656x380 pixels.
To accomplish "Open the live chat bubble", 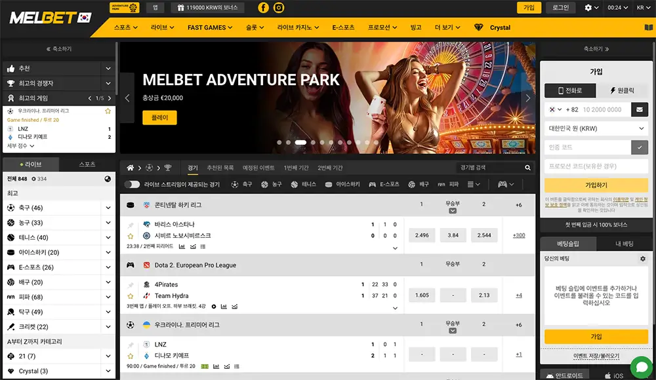I will [x=642, y=367].
